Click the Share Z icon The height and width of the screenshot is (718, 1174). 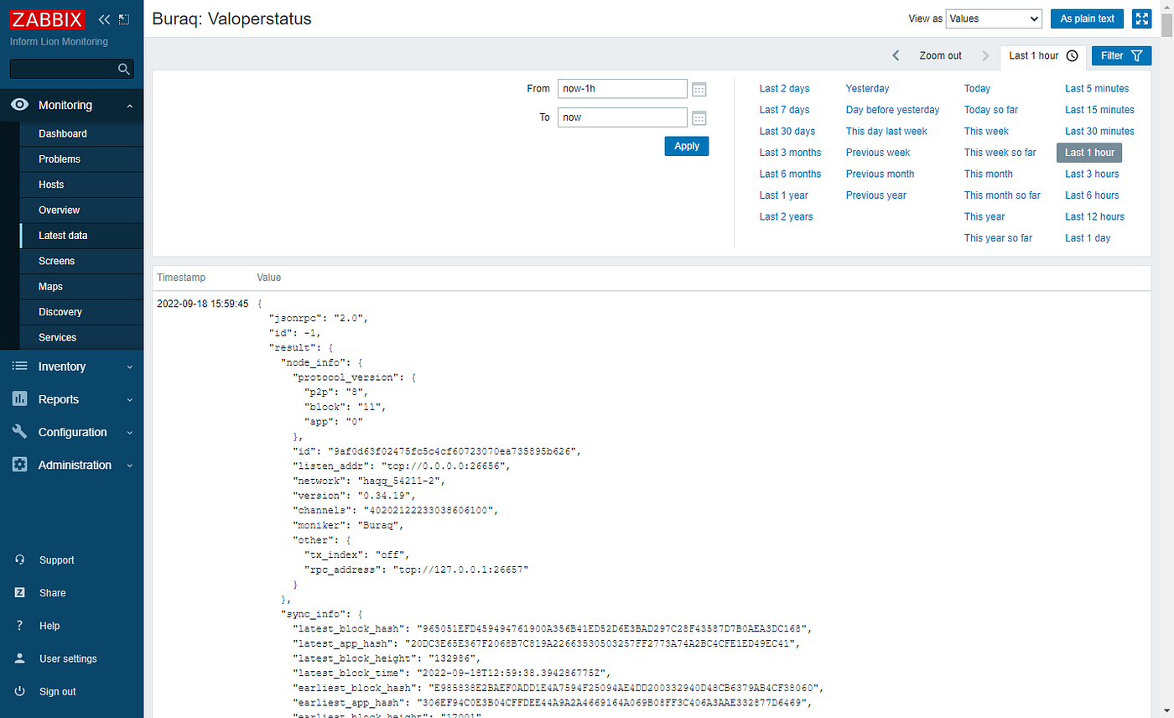[19, 592]
